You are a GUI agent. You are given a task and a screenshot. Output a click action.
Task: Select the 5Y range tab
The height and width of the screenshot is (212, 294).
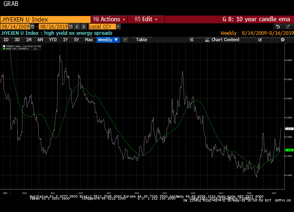[x=76, y=40]
